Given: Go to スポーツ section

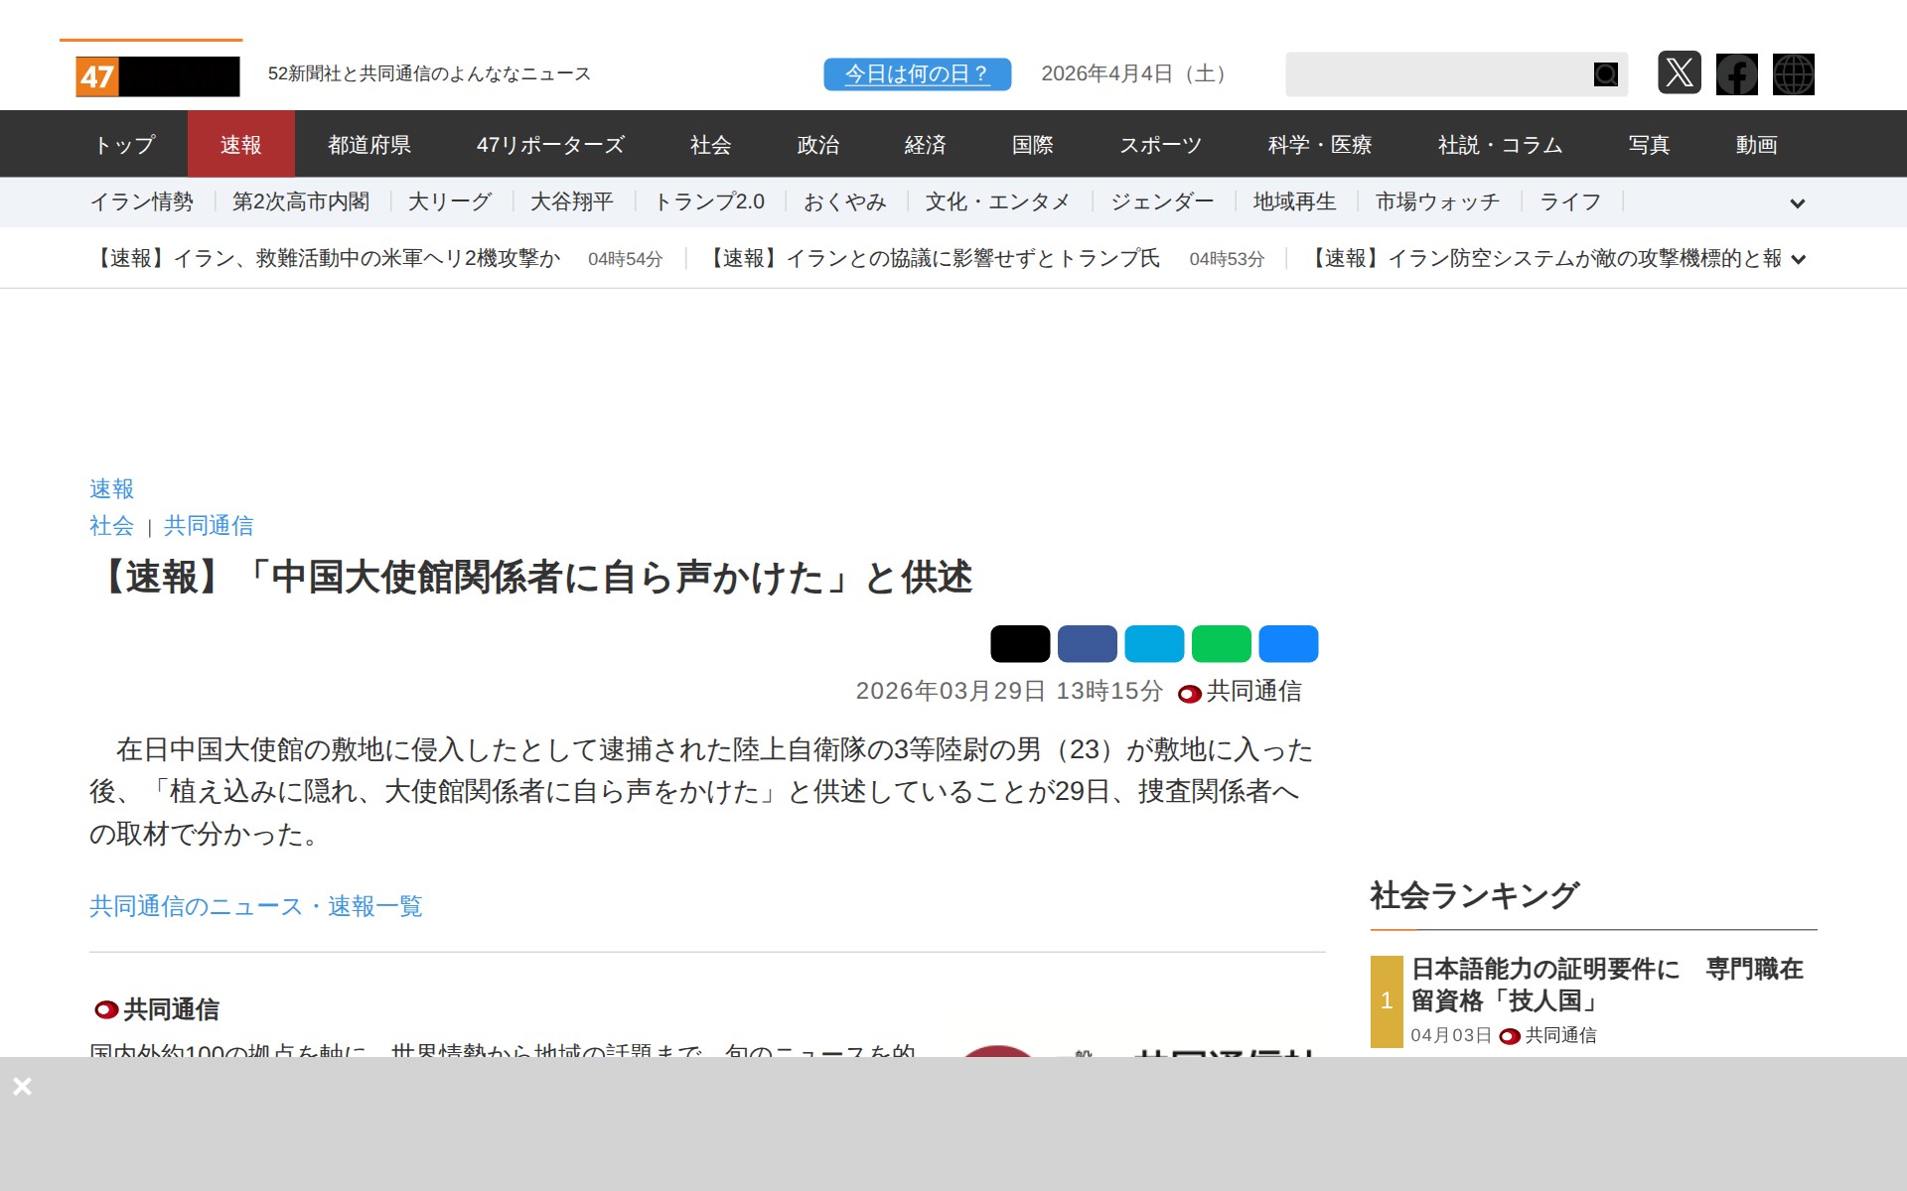Looking at the screenshot, I should [1160, 145].
